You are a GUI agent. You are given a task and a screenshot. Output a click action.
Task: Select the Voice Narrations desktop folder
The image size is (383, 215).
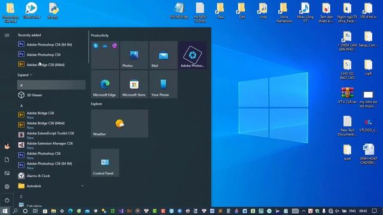pos(284,13)
